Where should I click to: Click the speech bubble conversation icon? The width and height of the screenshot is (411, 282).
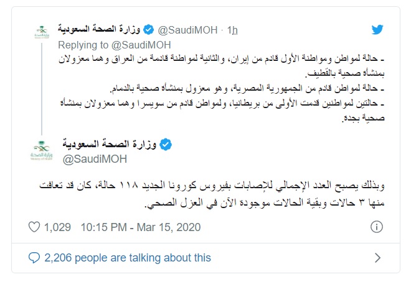(x=34, y=258)
